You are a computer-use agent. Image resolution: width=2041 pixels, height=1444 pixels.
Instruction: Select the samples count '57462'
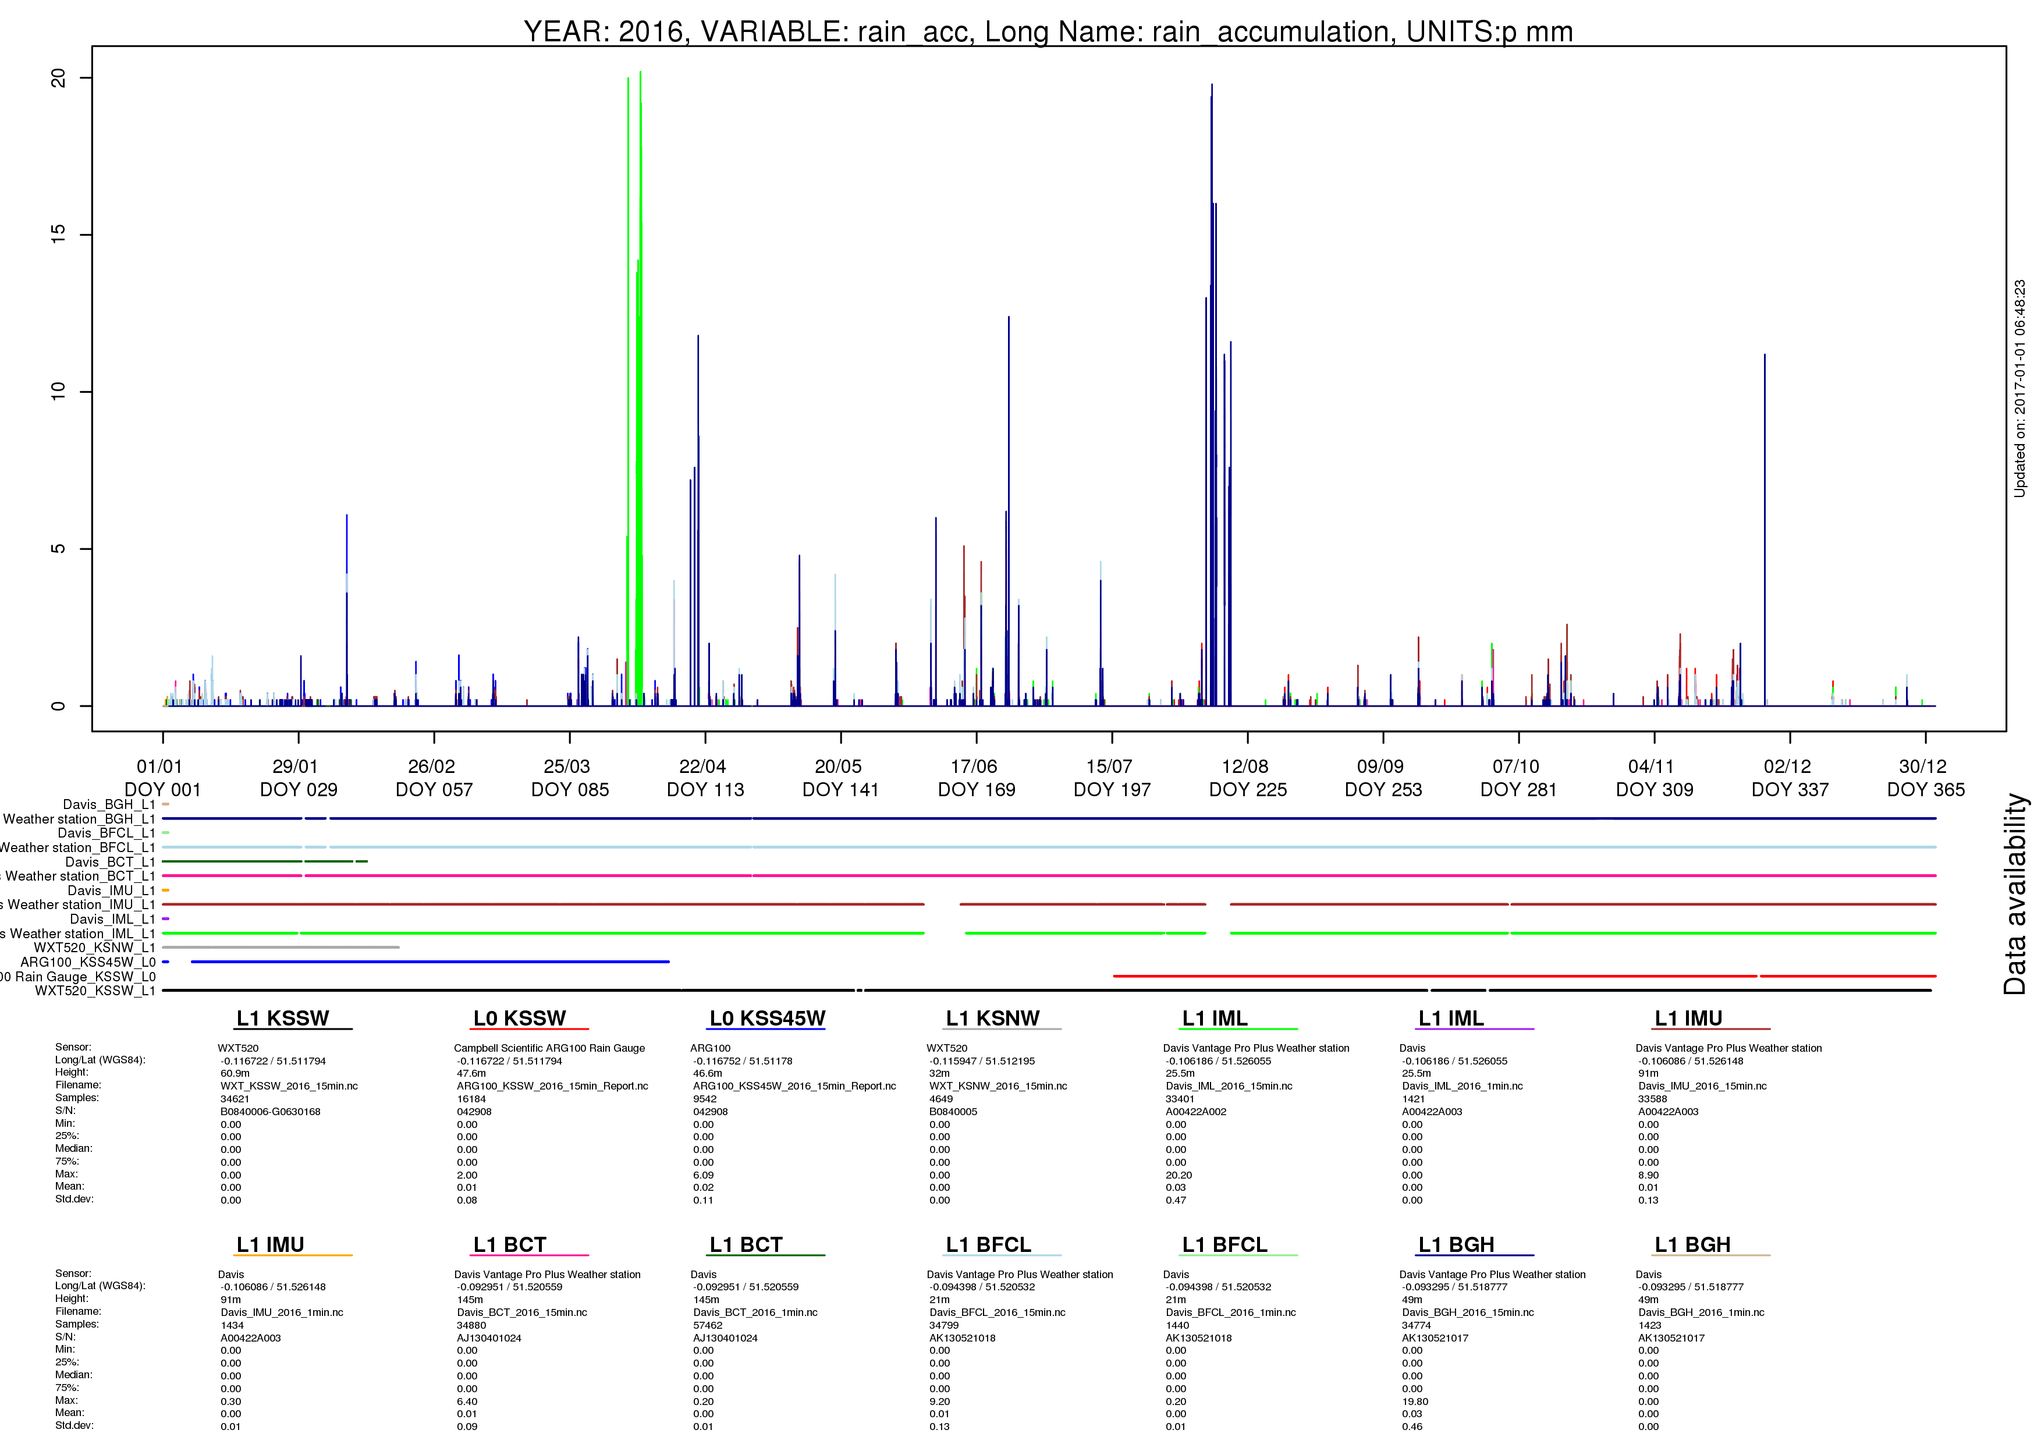tap(708, 1326)
